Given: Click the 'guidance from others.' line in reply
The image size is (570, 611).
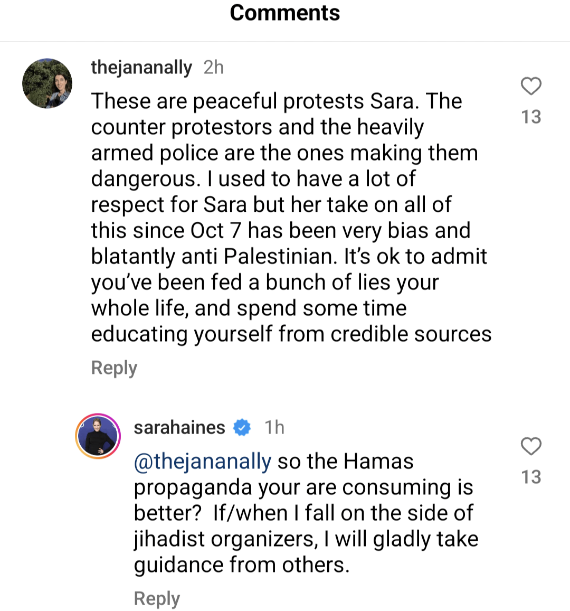Looking at the screenshot, I should coord(241,565).
